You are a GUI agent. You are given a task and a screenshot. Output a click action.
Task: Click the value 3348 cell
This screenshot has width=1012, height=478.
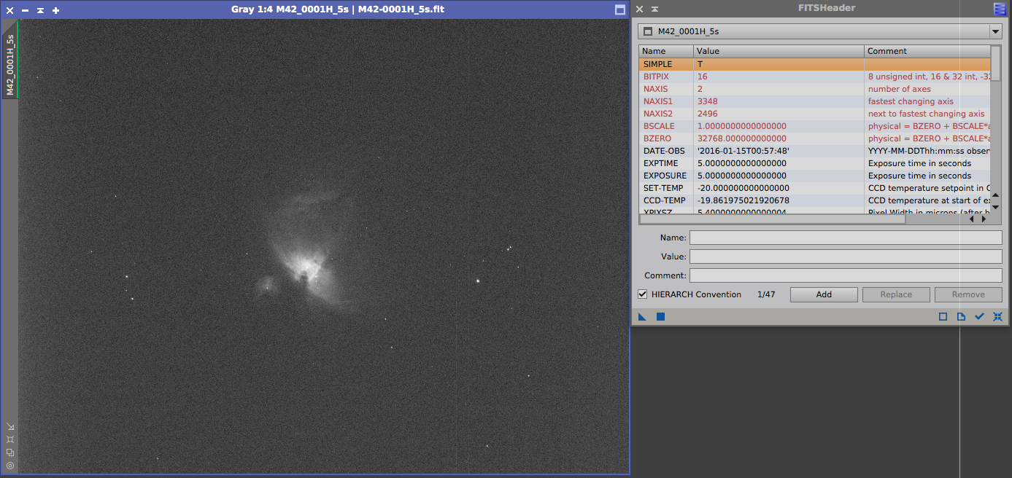779,101
